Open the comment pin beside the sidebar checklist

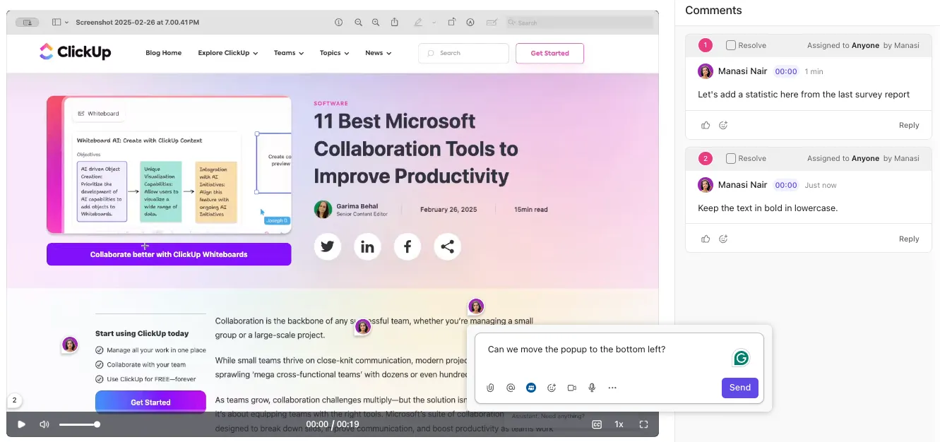coord(70,345)
